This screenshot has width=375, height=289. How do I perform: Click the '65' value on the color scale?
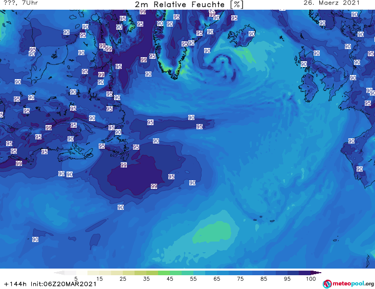pos(217,279)
